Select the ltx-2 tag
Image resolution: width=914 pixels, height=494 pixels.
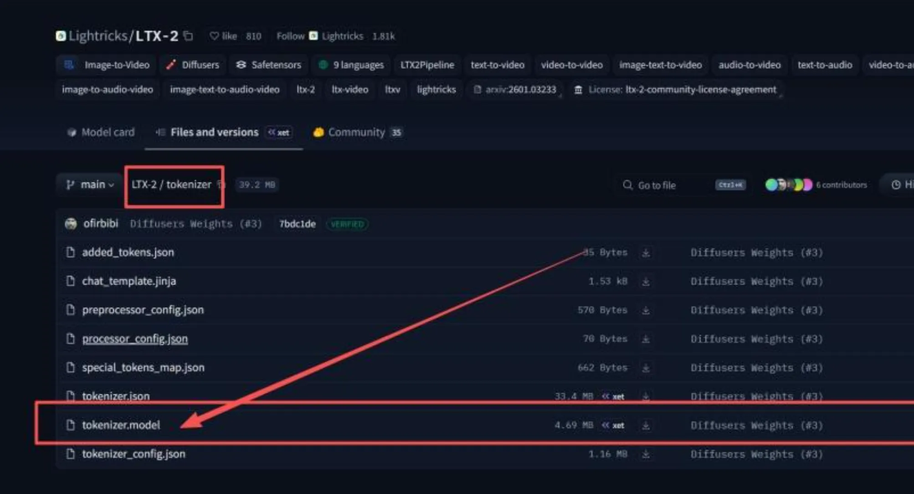pos(306,90)
